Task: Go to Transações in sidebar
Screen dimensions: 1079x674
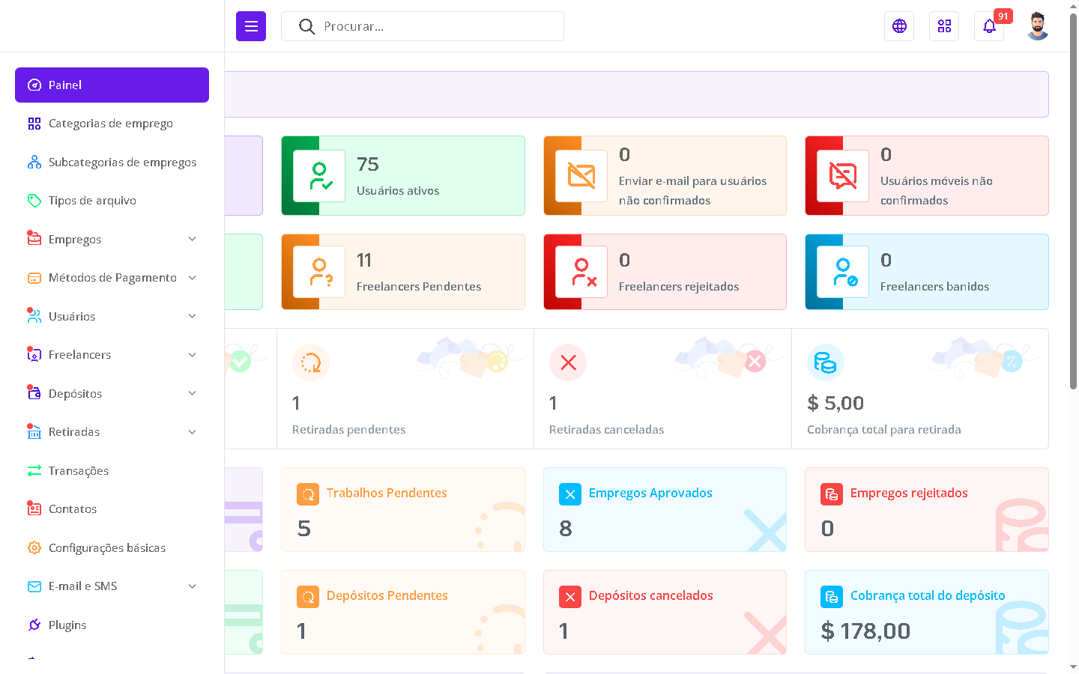Action: click(79, 470)
